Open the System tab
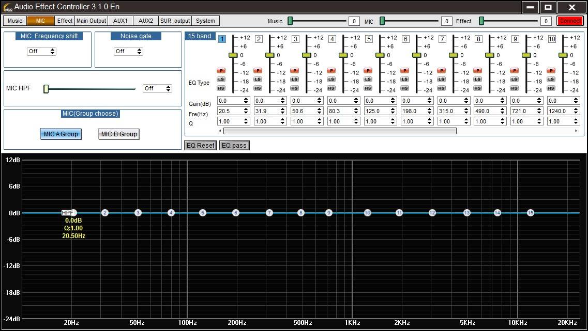Viewport: 588px width, 331px height. coord(205,21)
